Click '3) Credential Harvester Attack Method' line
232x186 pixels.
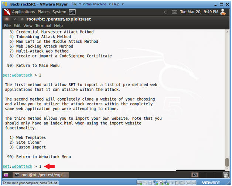tap(51, 32)
